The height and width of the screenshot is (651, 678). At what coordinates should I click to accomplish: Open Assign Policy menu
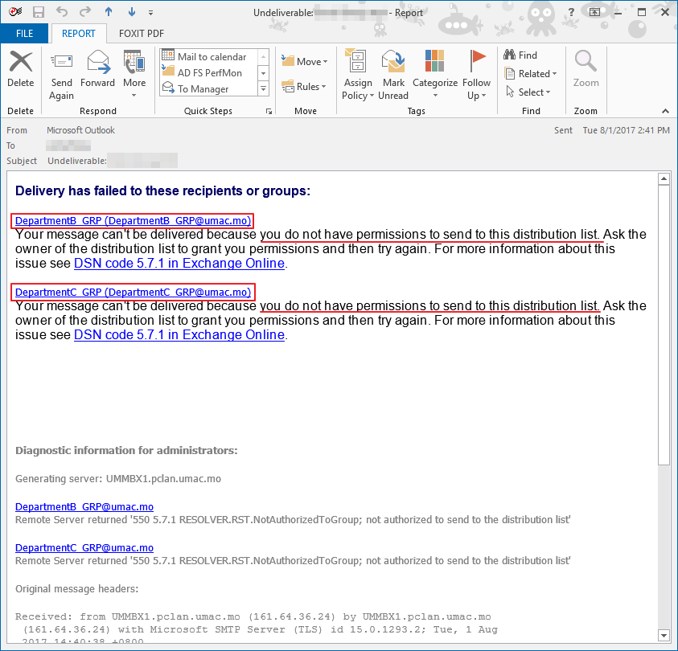[x=358, y=74]
